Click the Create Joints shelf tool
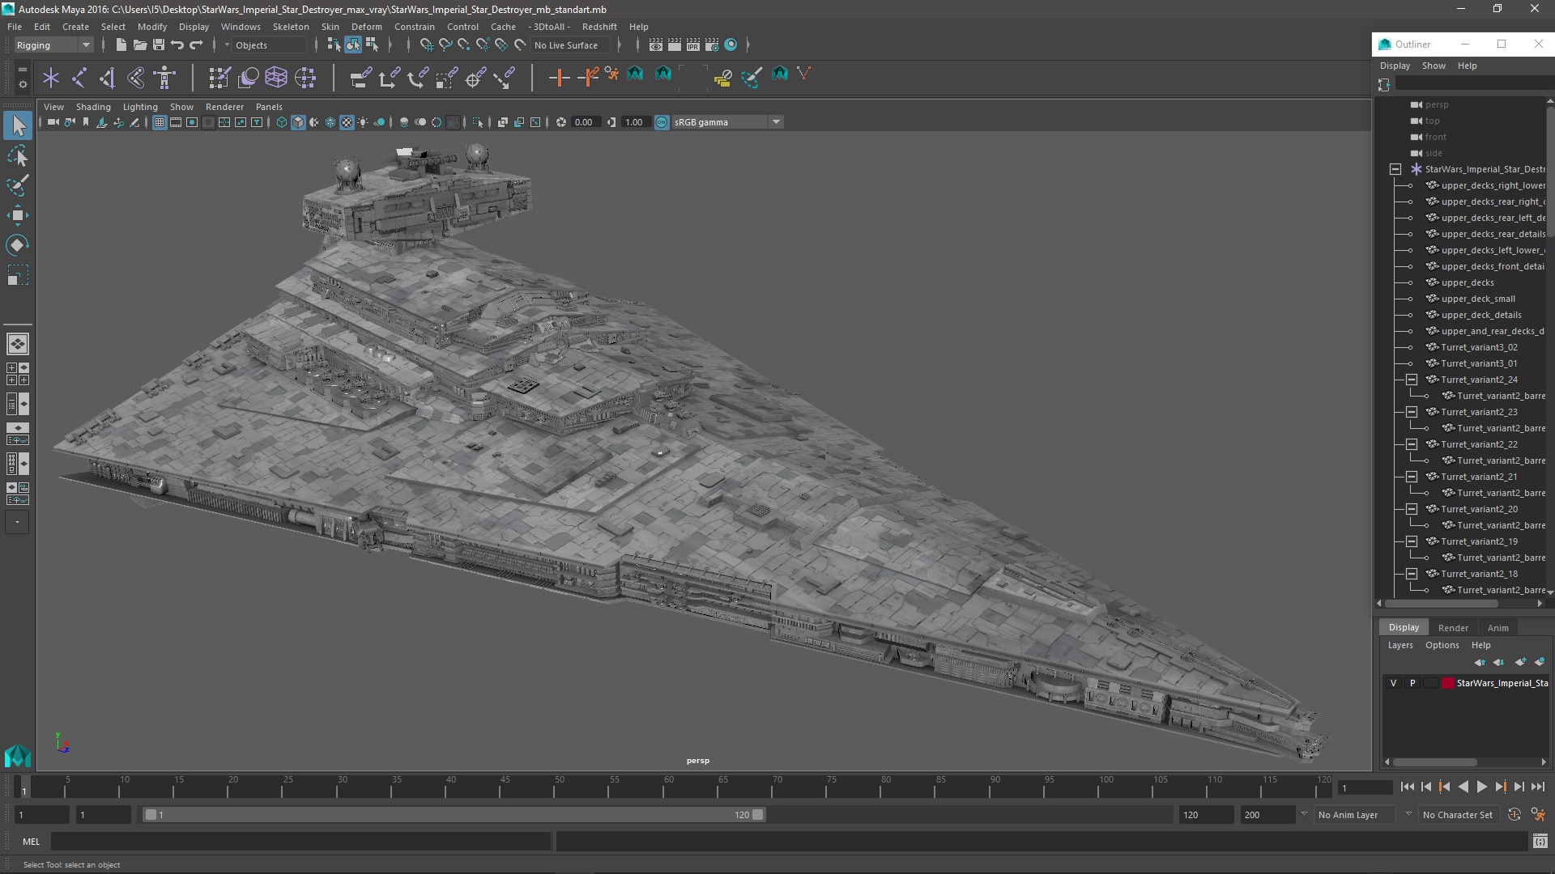 point(79,78)
